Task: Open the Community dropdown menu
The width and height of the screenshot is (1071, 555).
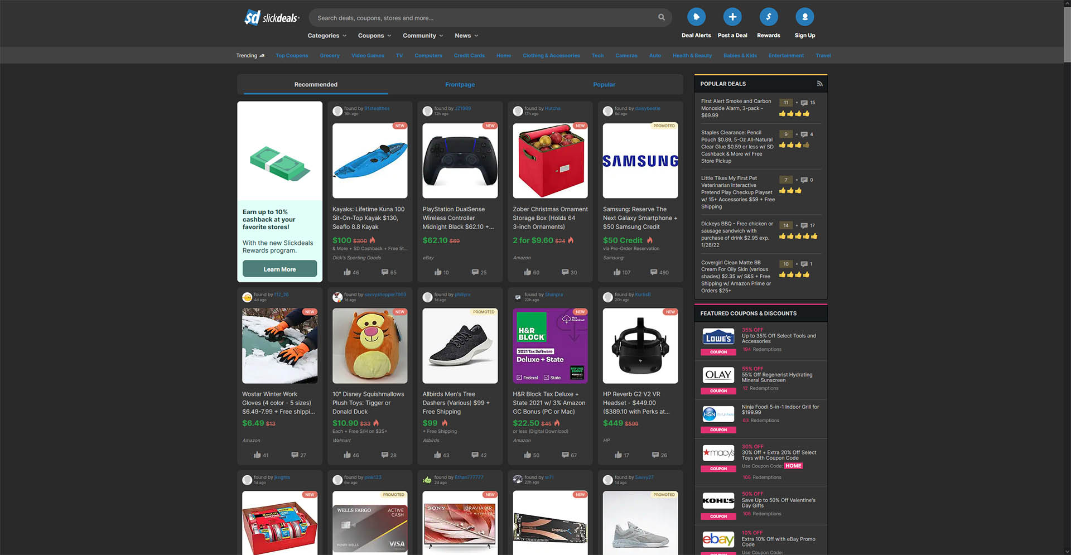Action: [423, 36]
